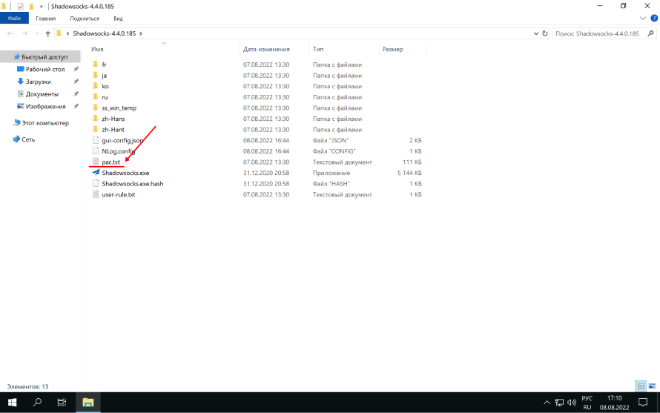Open Task View on the taskbar
The width and height of the screenshot is (660, 413).
tap(62, 403)
